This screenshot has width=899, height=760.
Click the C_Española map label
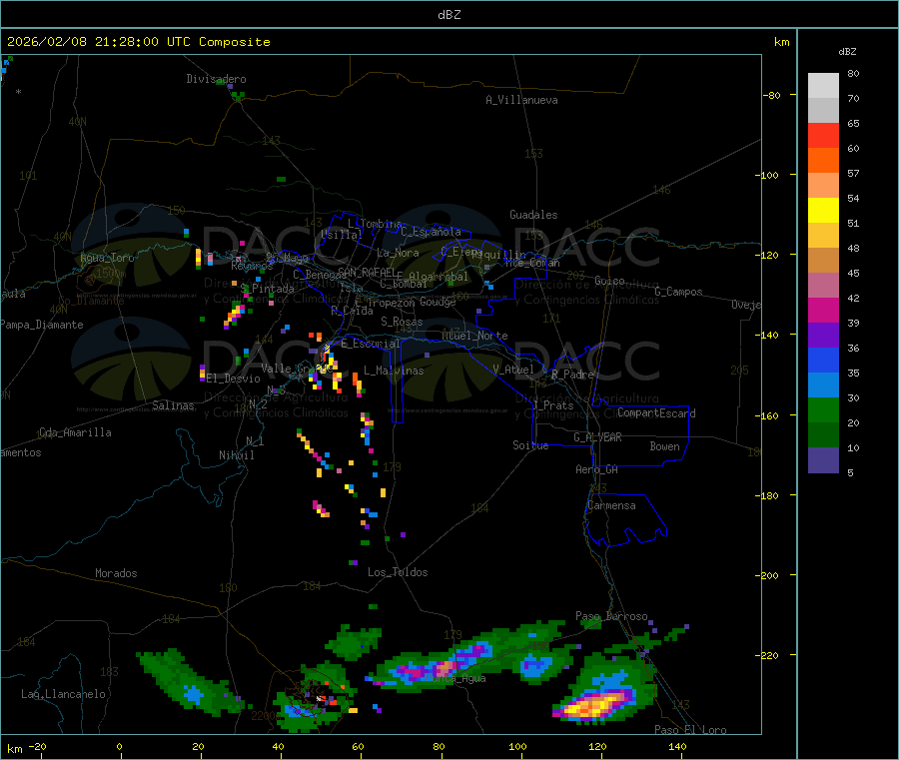point(431,232)
